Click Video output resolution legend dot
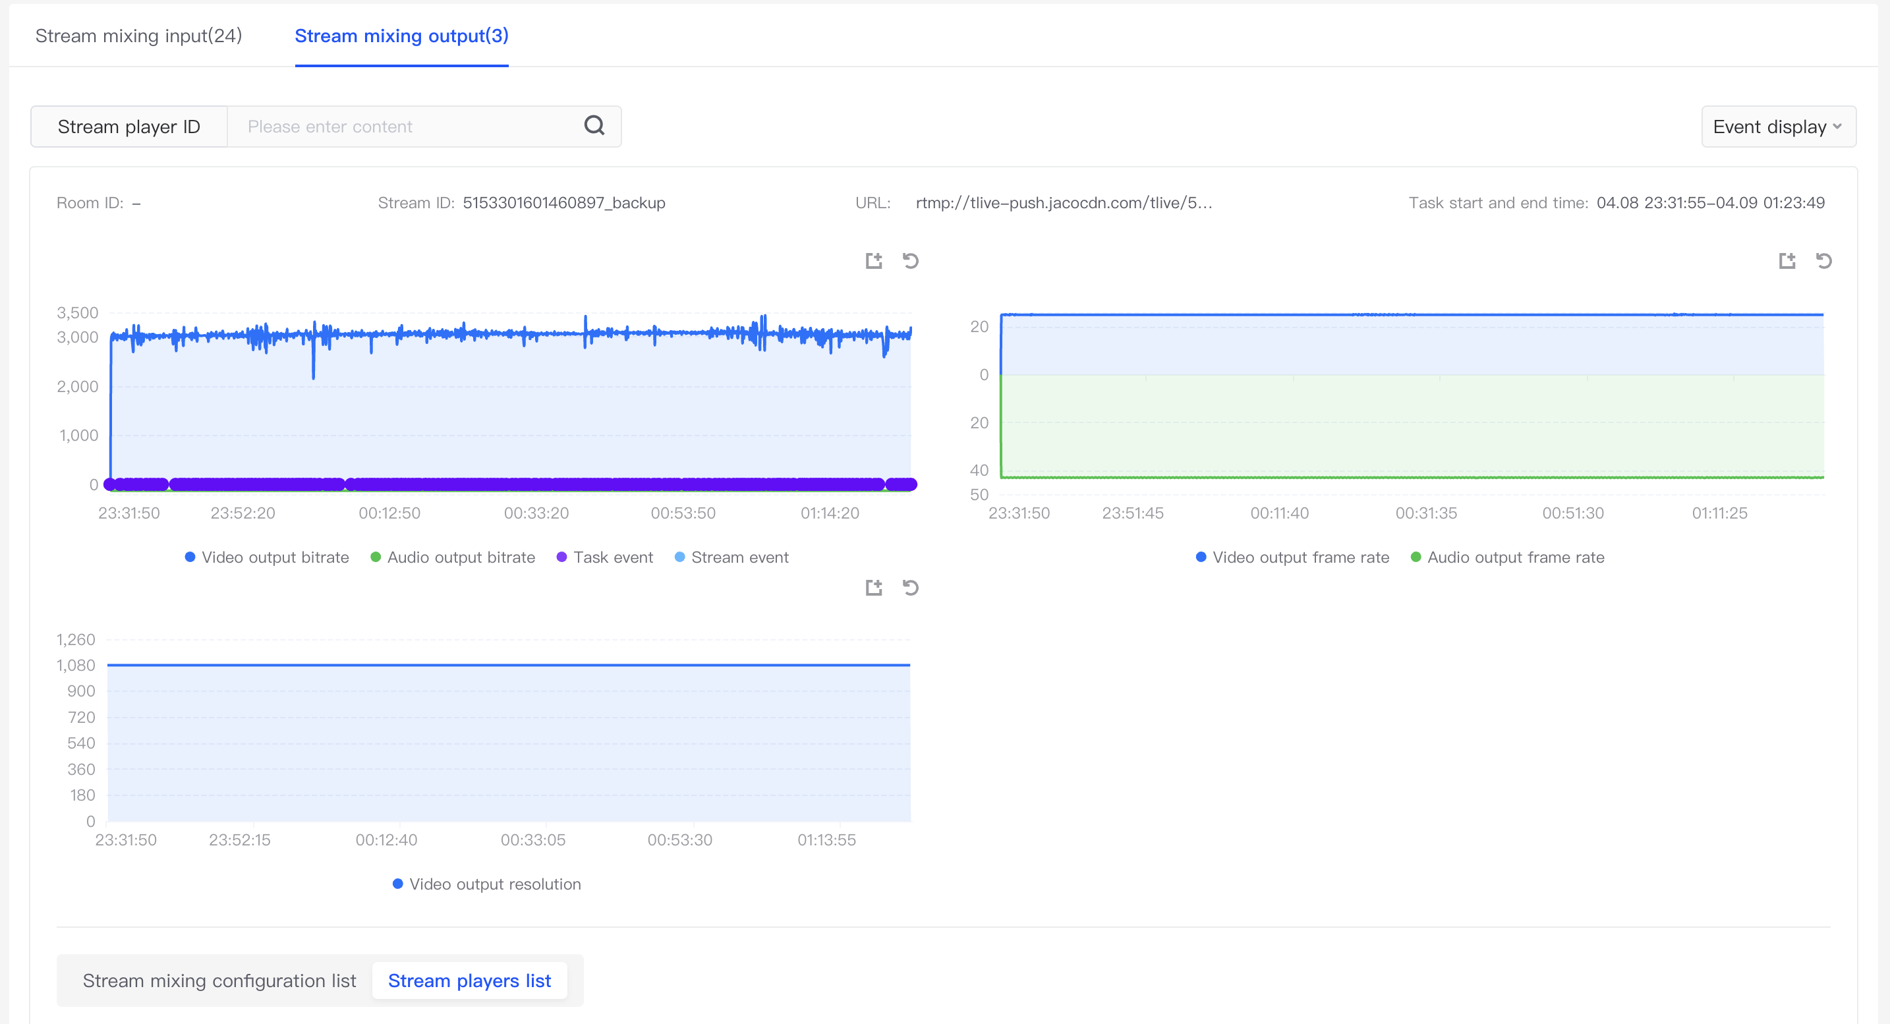 397,884
